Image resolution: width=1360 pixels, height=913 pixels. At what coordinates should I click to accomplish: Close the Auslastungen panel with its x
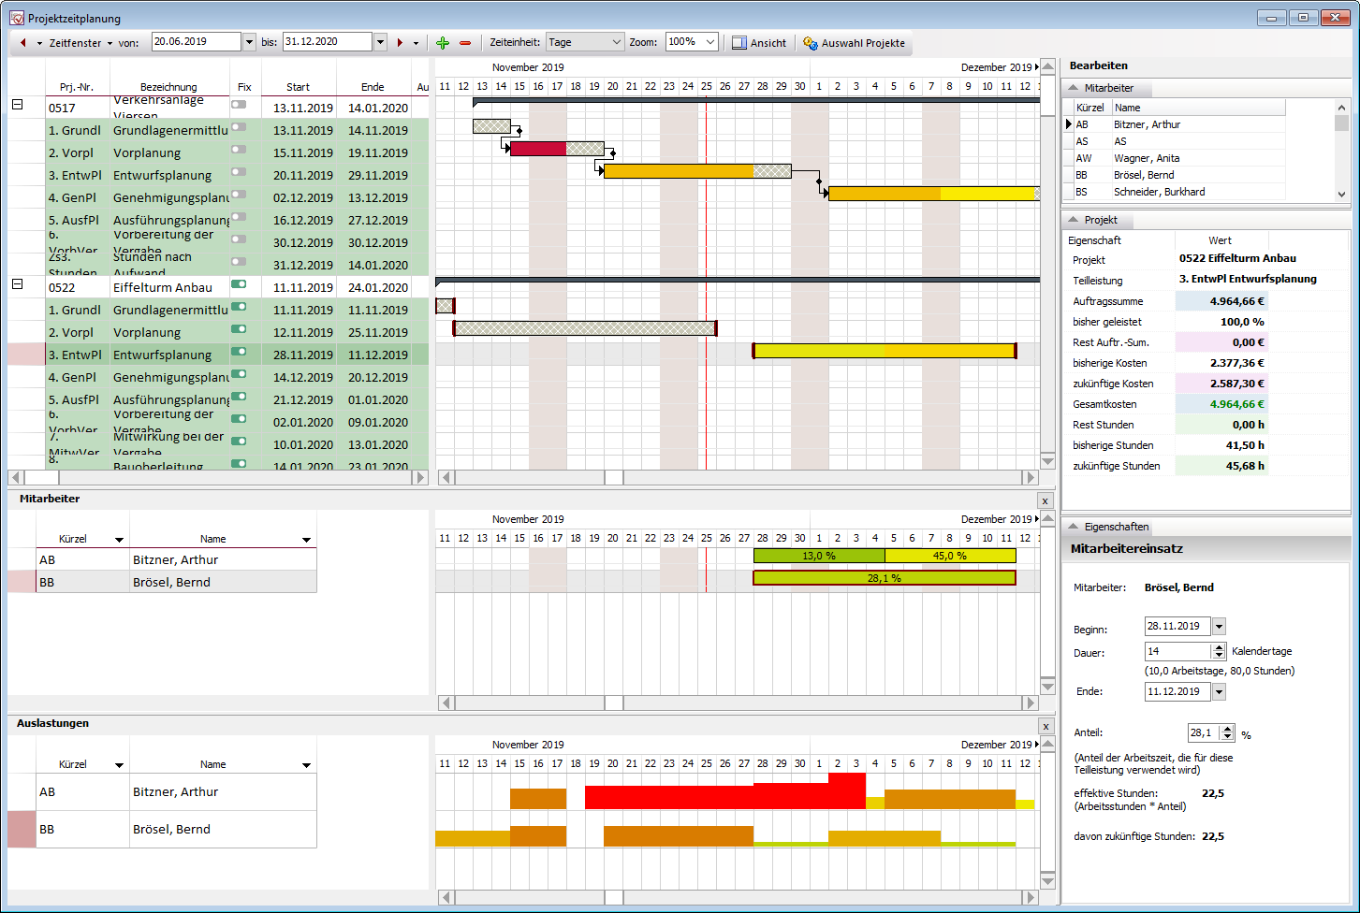pos(1046,727)
